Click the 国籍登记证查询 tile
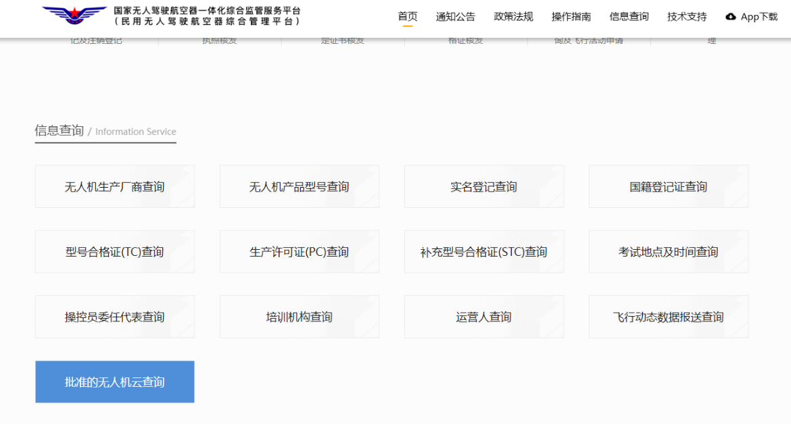The height and width of the screenshot is (424, 791). click(x=668, y=186)
